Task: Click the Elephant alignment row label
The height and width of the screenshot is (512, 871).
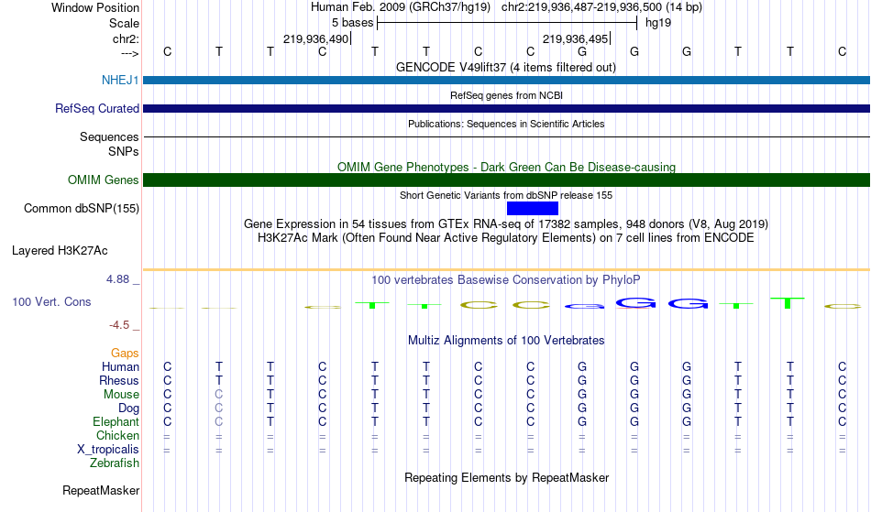Action: tap(116, 422)
